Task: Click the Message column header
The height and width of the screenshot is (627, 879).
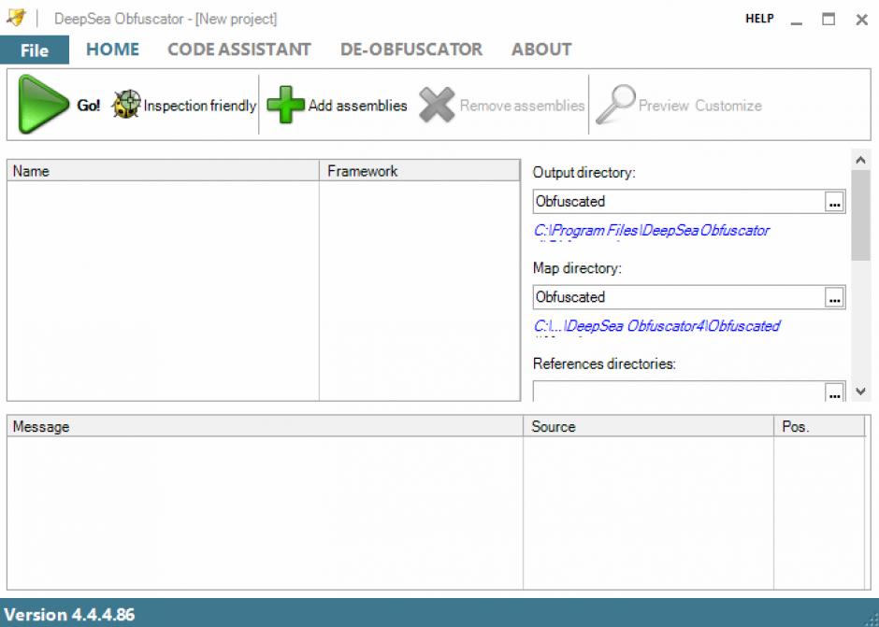Action: 266,426
